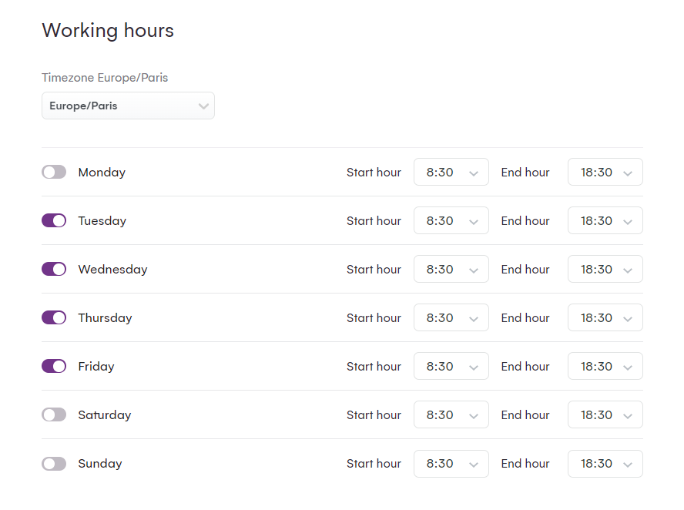Select Wednesday's start hour dropdown

(x=451, y=269)
